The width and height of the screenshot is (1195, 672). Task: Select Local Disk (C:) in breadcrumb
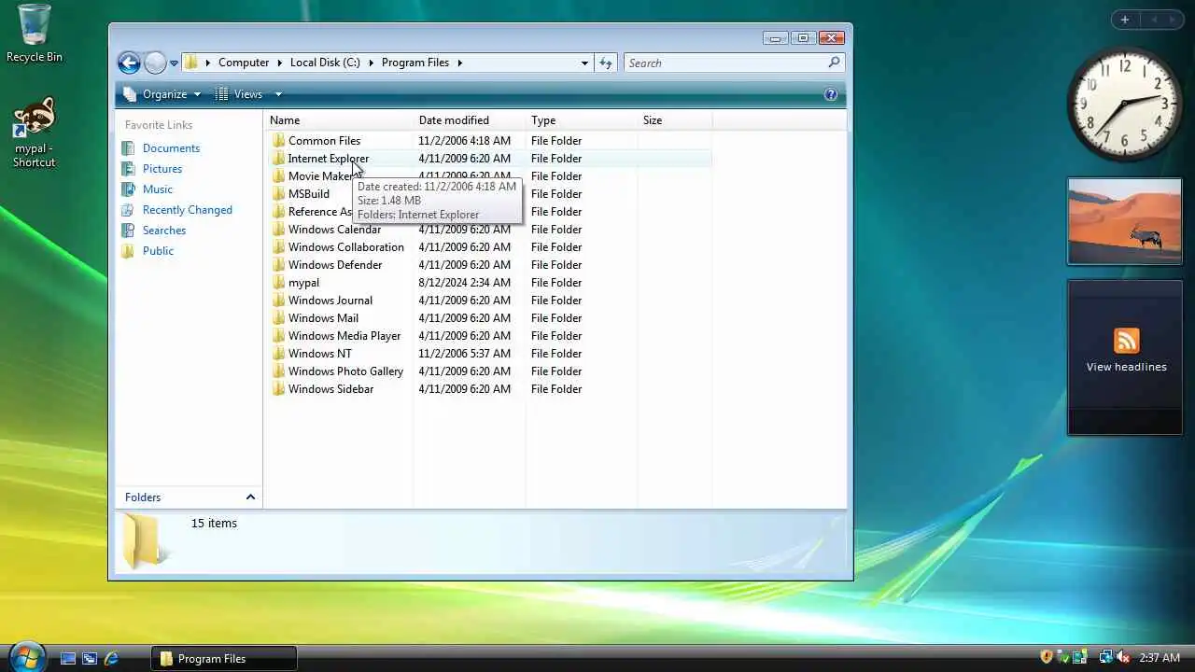(325, 63)
